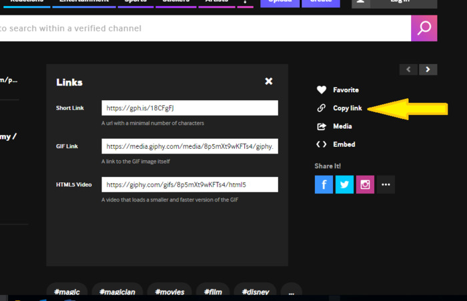Select the Short Link URL field
467x301 pixels.
point(189,108)
